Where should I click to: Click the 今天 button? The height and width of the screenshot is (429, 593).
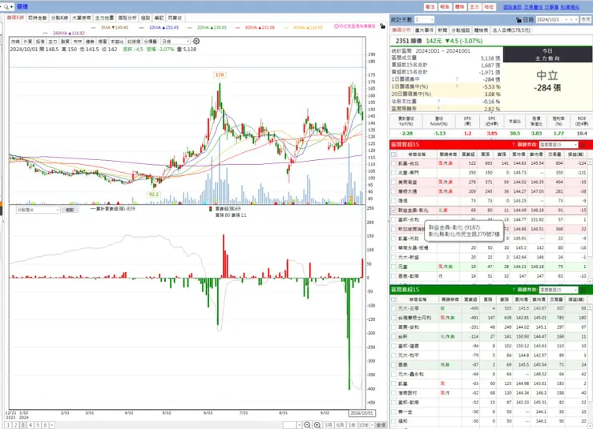[x=586, y=20]
